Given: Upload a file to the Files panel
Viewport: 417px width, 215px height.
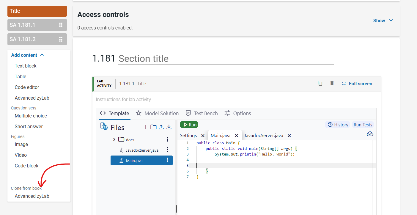Looking at the screenshot, I should tap(161, 127).
